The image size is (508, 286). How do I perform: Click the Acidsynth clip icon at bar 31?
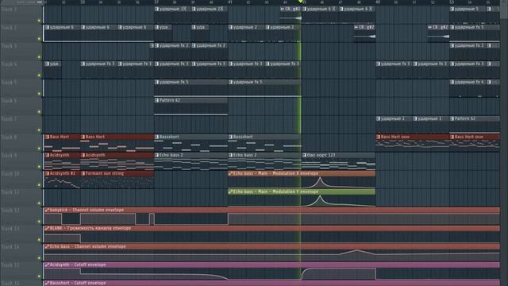coord(47,156)
